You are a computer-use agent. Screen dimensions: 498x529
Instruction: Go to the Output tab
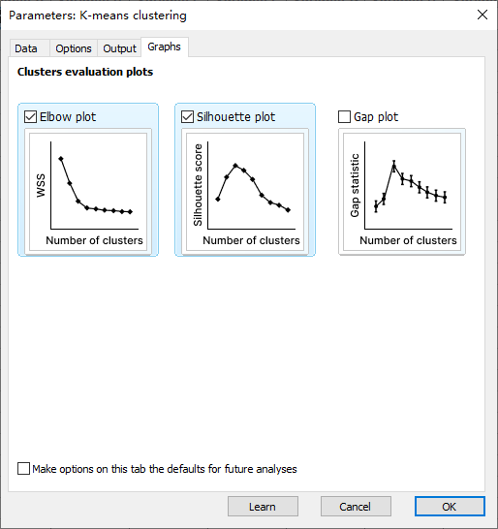click(x=119, y=48)
